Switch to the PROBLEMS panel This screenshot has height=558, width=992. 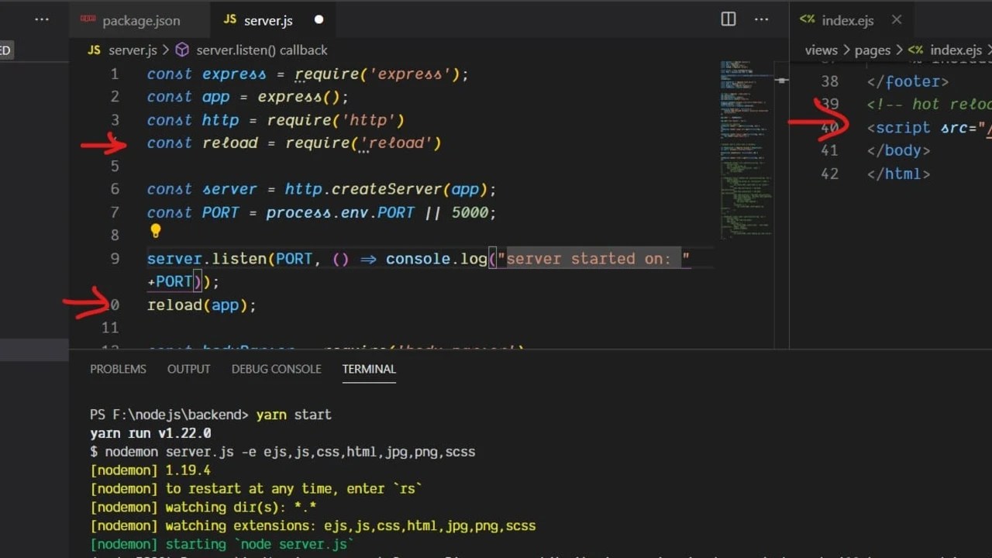click(x=118, y=370)
